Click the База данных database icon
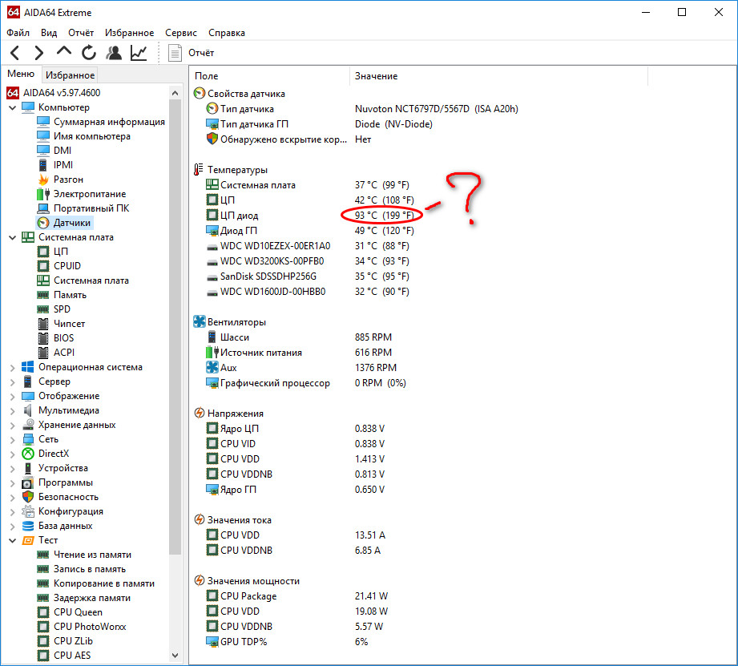Image resolution: width=738 pixels, height=666 pixels. click(28, 526)
